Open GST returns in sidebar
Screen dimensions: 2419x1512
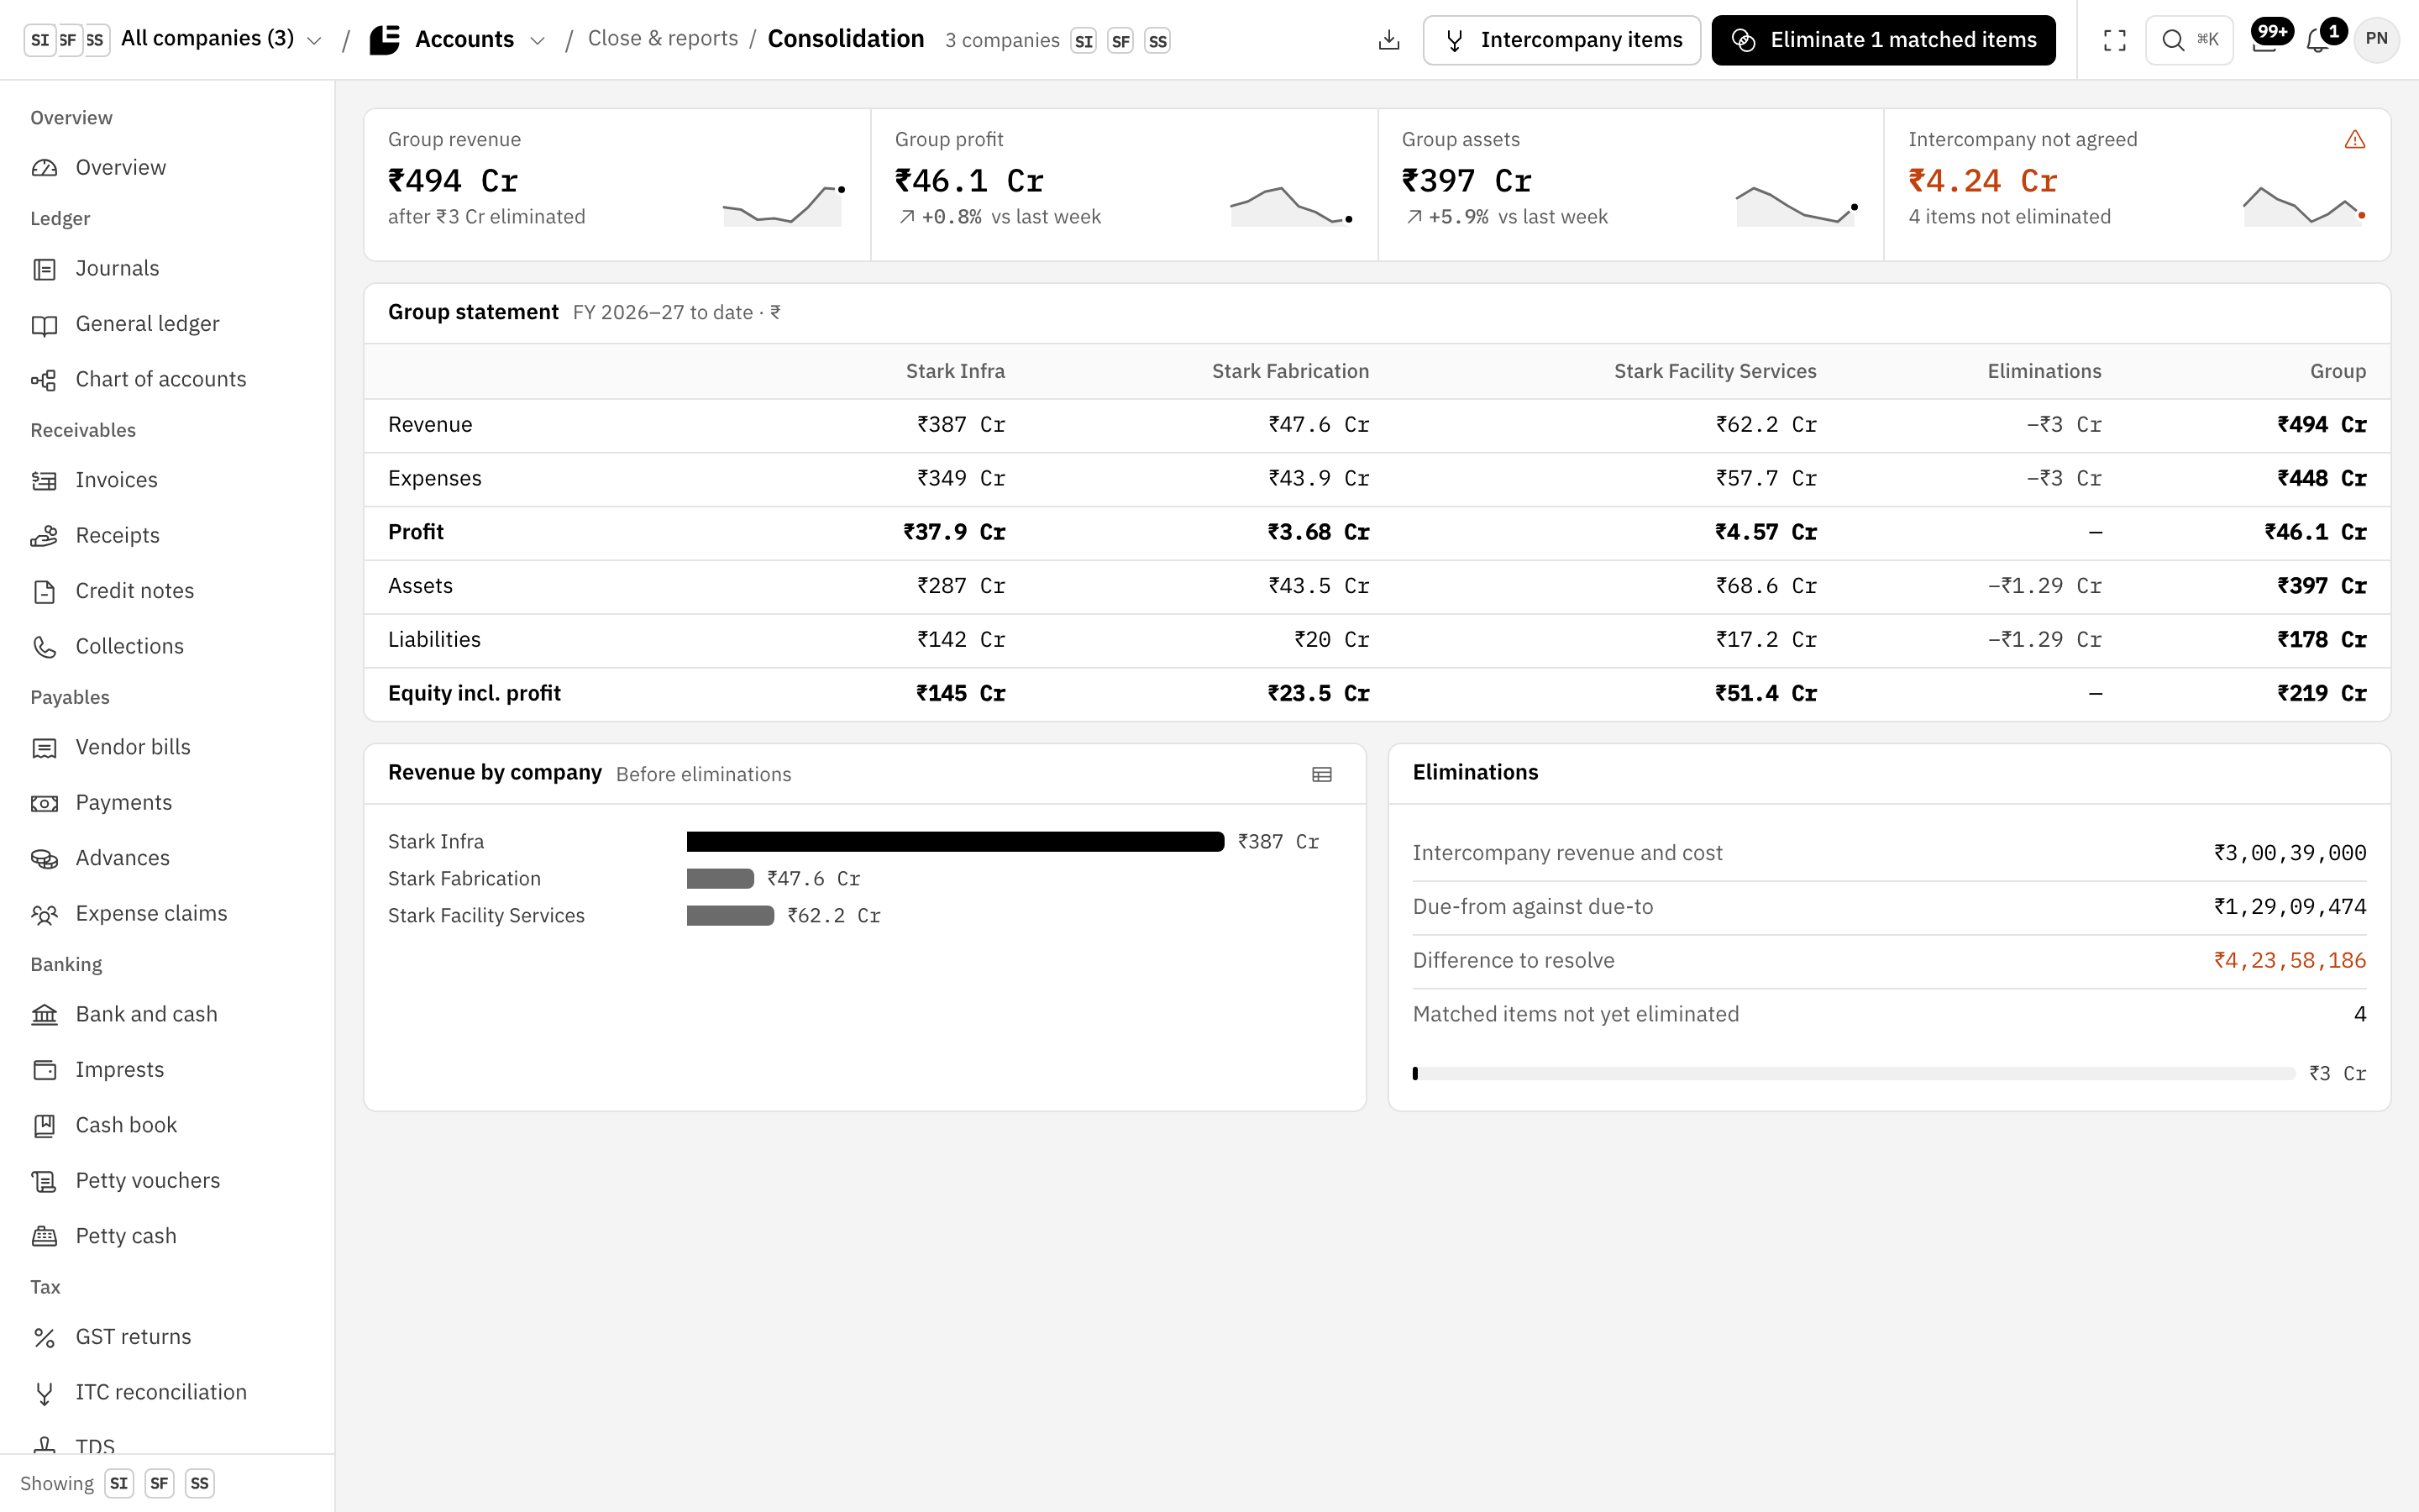[x=167, y=1337]
